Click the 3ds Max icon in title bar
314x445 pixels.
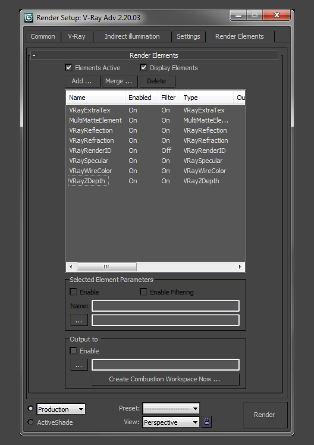29,18
